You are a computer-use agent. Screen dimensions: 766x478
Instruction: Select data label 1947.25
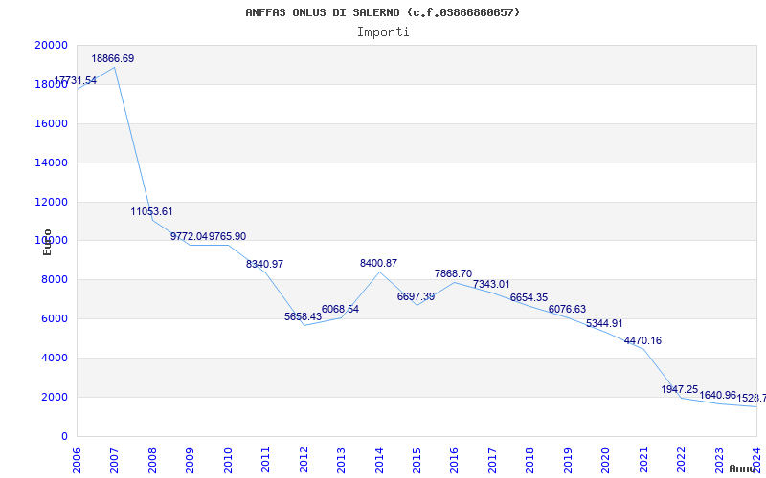pos(680,389)
